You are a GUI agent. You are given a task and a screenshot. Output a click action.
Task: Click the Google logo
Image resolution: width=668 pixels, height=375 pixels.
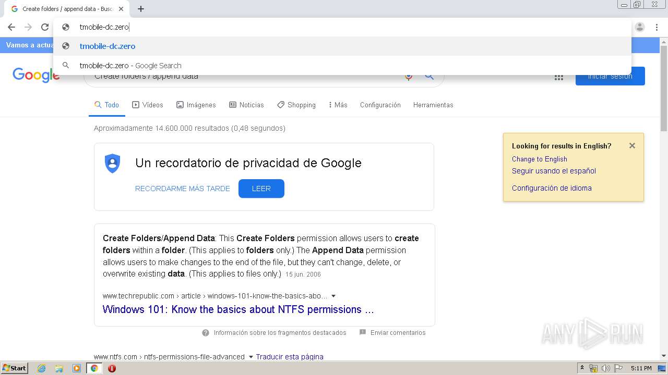(x=36, y=75)
